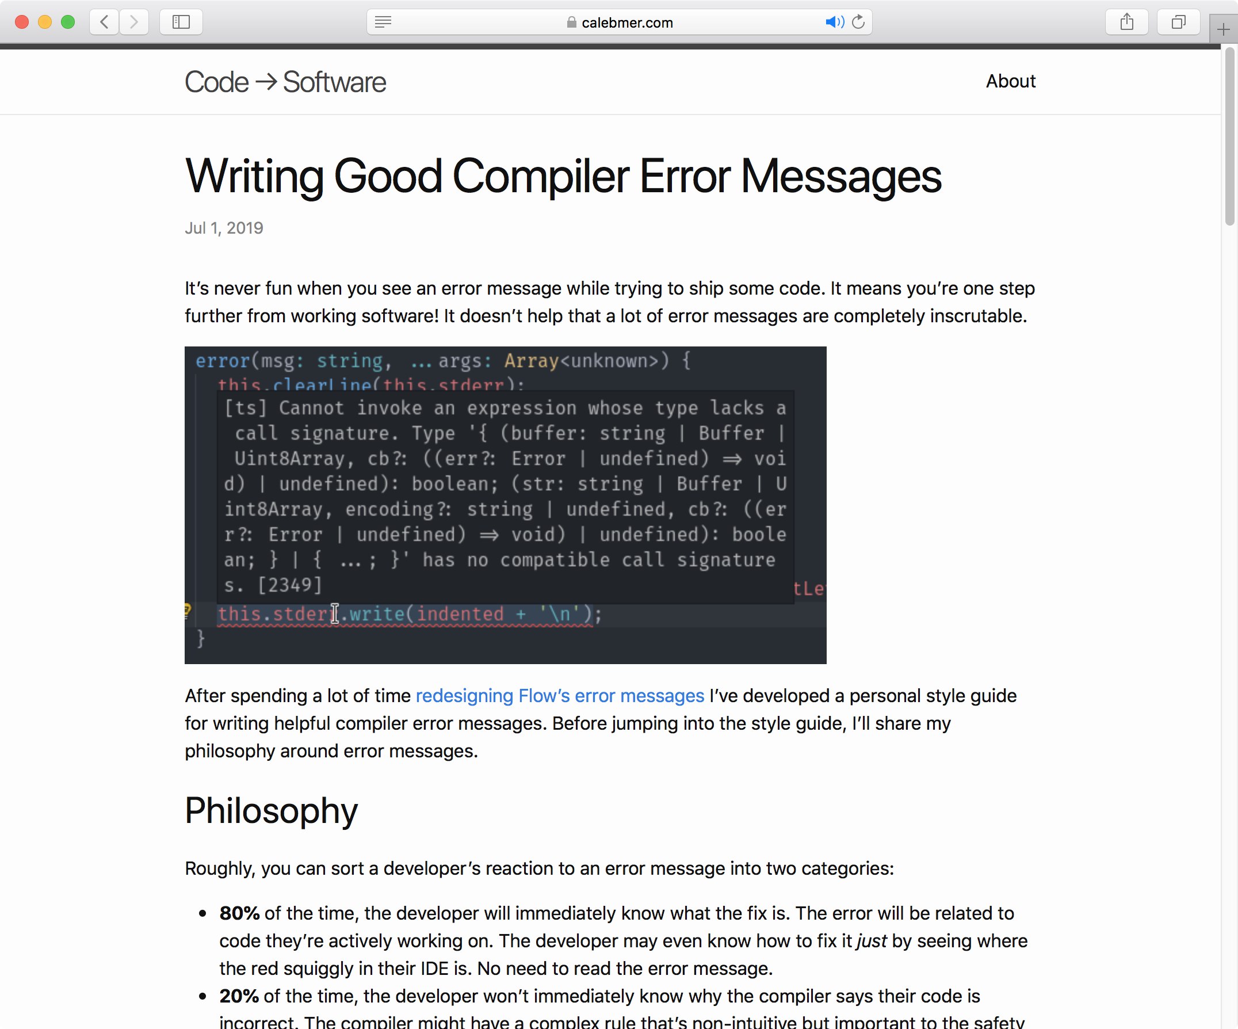Close the Safari window red button
The width and height of the screenshot is (1238, 1029).
pos(22,22)
